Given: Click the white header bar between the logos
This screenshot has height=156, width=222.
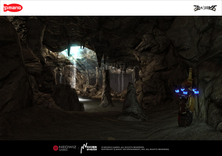Looking at the screenshot, I should [110, 8].
